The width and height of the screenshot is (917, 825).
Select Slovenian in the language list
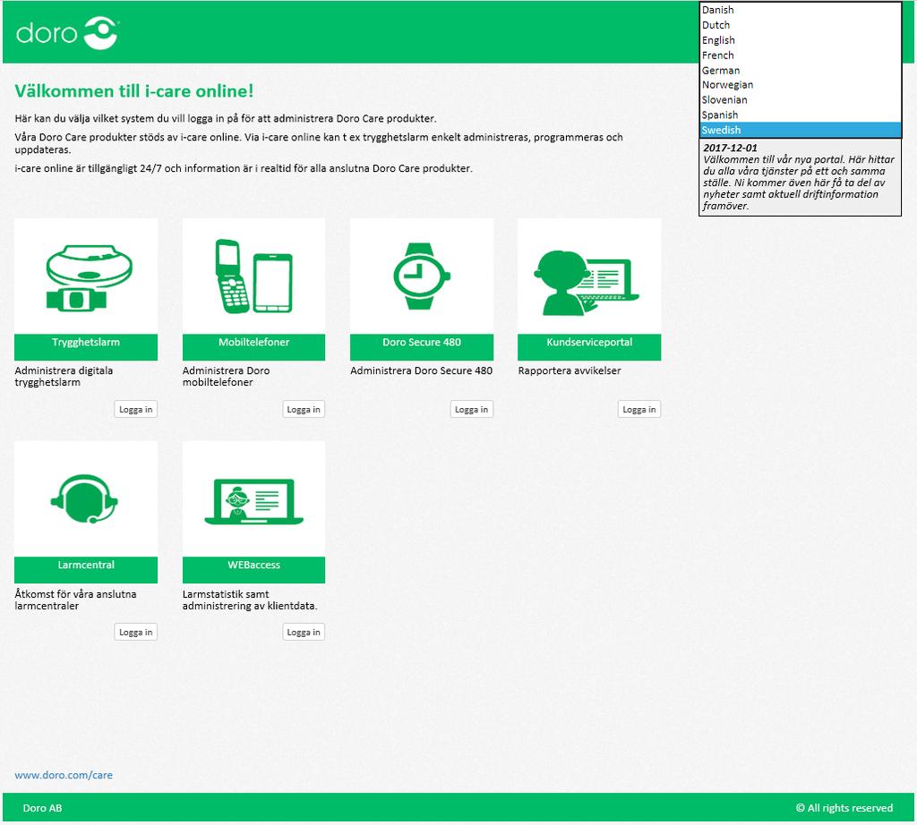(x=800, y=100)
